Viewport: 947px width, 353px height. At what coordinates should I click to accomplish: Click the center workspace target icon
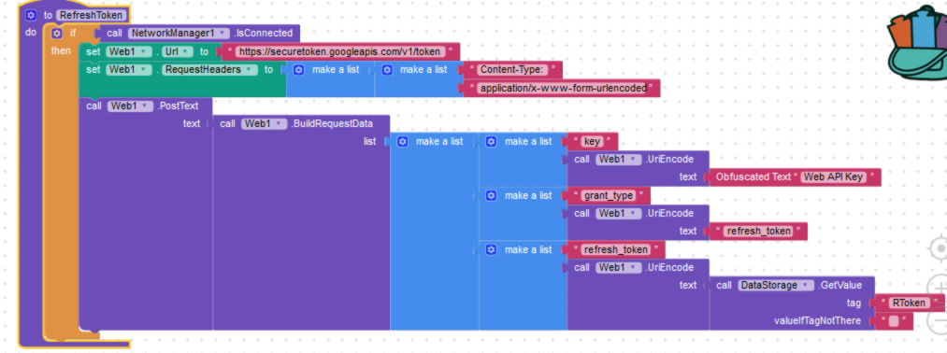pos(939,248)
